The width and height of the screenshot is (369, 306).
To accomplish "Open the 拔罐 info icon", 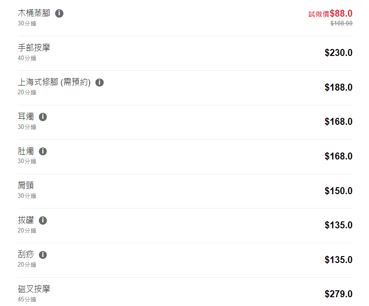I will 43,220.
